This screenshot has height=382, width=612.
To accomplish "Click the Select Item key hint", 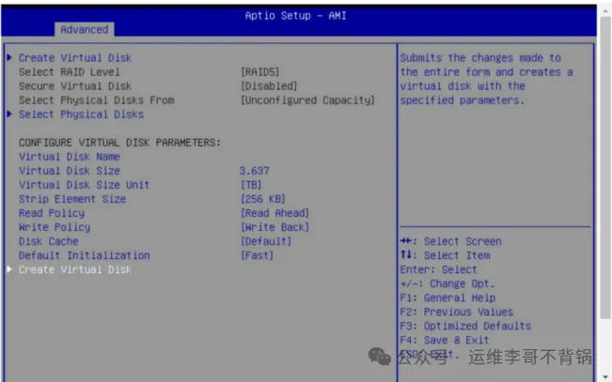I will [445, 255].
